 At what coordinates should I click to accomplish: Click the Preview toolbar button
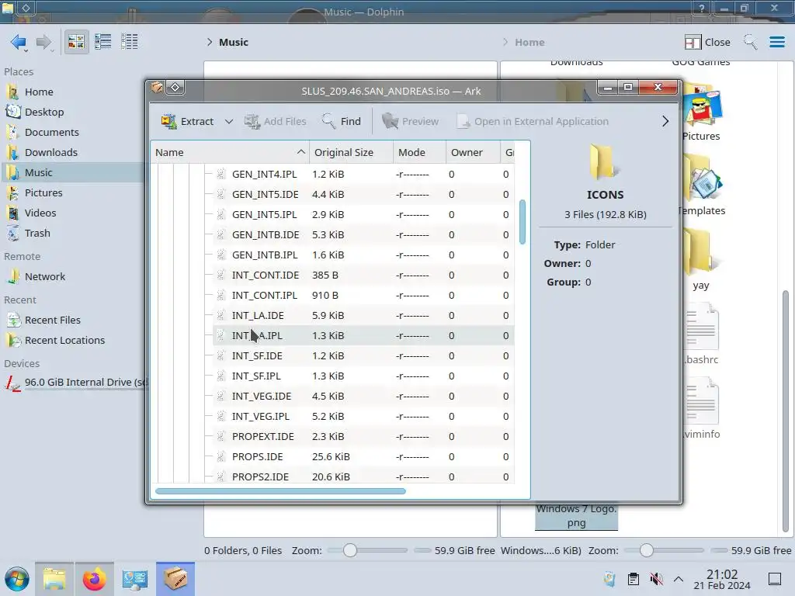pyautogui.click(x=410, y=122)
